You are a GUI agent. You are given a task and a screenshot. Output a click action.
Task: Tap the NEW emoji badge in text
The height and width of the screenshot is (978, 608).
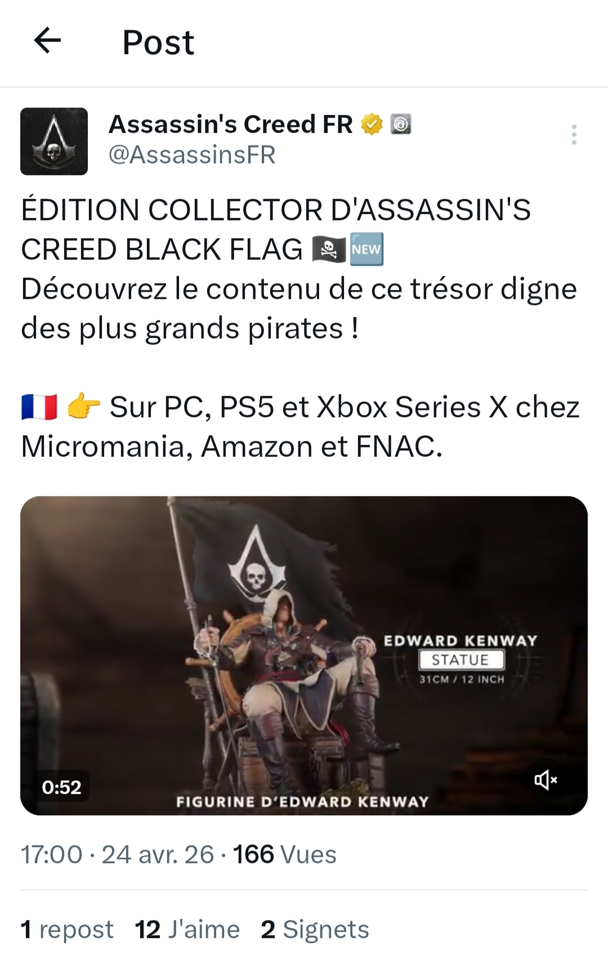coord(366,249)
